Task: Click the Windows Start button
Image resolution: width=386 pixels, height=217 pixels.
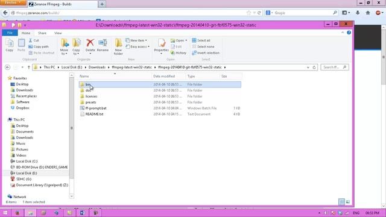Action: click(5, 213)
